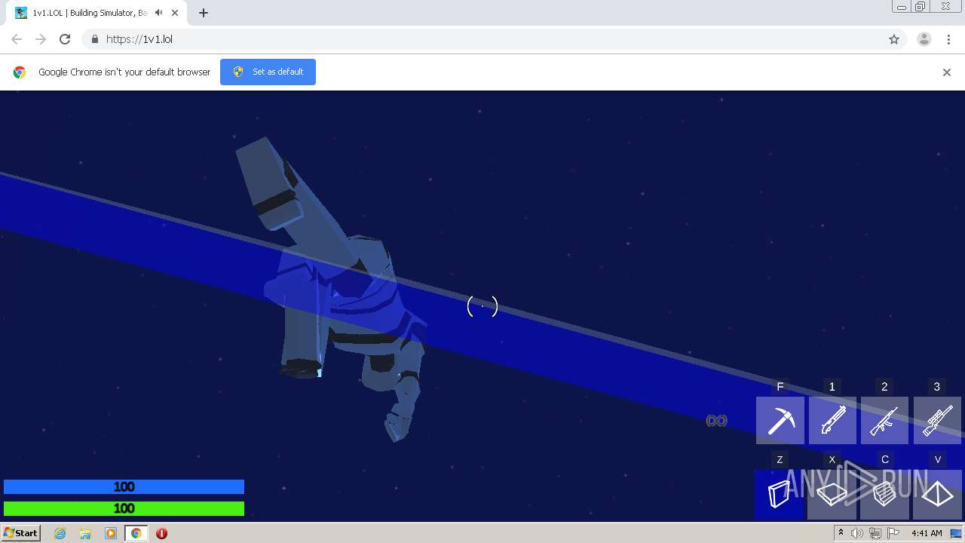Go back to the previous page
This screenshot has height=543, width=965.
click(x=17, y=39)
